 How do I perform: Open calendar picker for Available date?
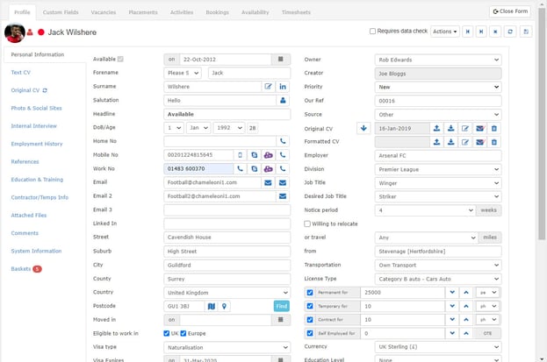(x=281, y=60)
